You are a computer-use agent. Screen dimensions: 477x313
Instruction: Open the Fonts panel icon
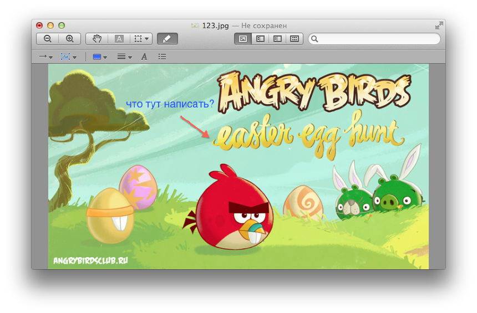[x=144, y=57]
